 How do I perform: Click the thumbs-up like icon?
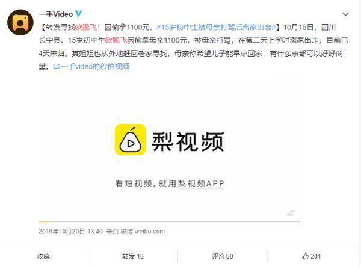[x=305, y=256]
